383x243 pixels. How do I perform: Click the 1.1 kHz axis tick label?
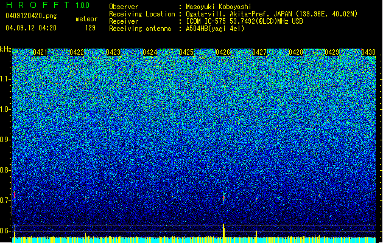(5, 79)
